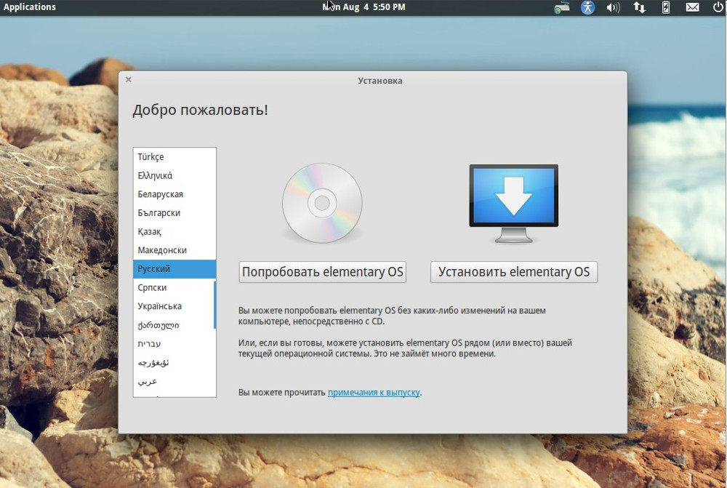Click Установить elementary OS button
Viewport: 727px width, 488px height.
514,272
